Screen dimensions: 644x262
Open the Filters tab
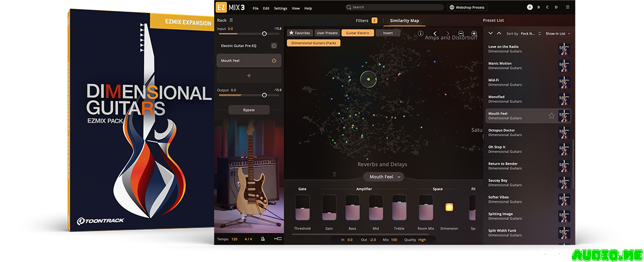click(x=367, y=20)
